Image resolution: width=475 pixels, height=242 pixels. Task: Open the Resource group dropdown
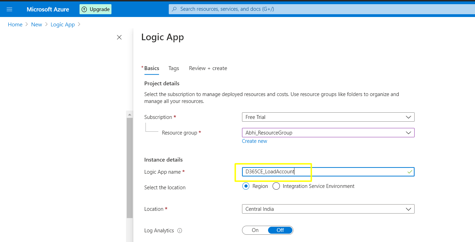[x=328, y=133]
